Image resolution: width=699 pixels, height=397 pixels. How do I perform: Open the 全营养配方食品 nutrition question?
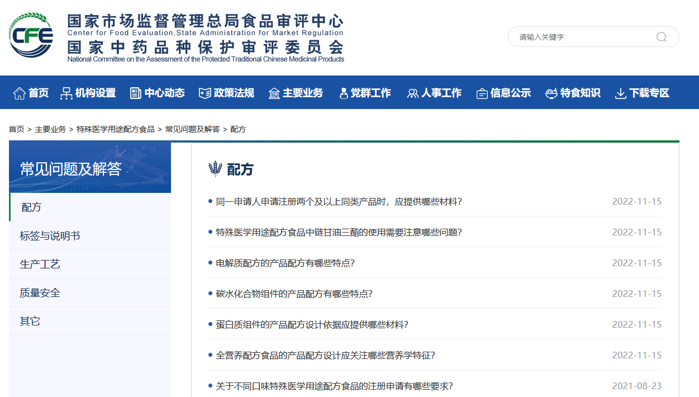tap(325, 355)
